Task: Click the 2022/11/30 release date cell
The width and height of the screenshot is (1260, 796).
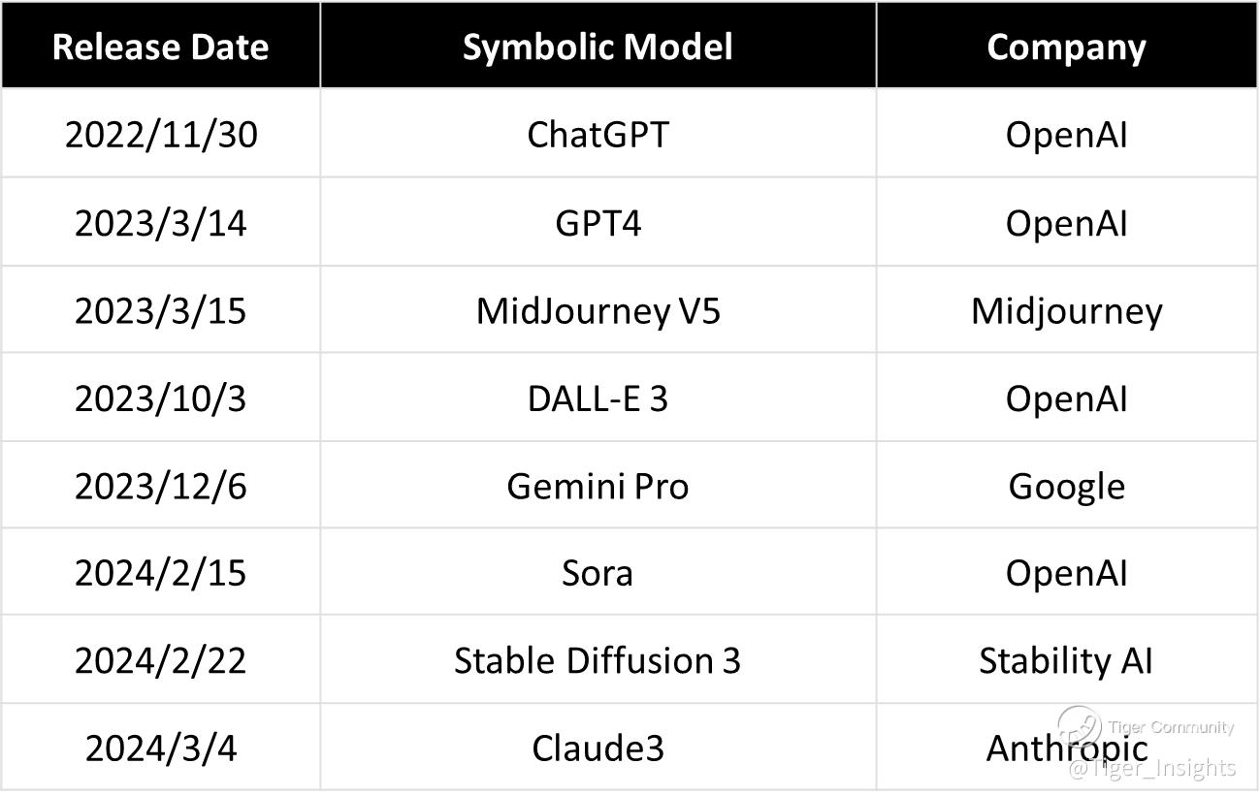Action: [161, 134]
